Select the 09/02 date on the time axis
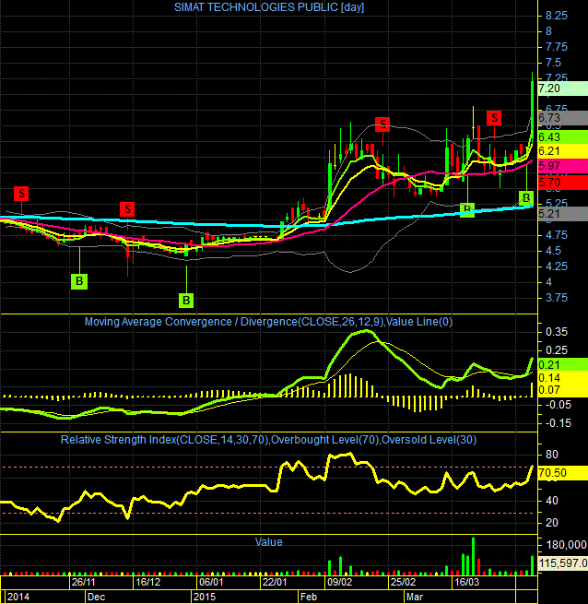 pos(339,582)
